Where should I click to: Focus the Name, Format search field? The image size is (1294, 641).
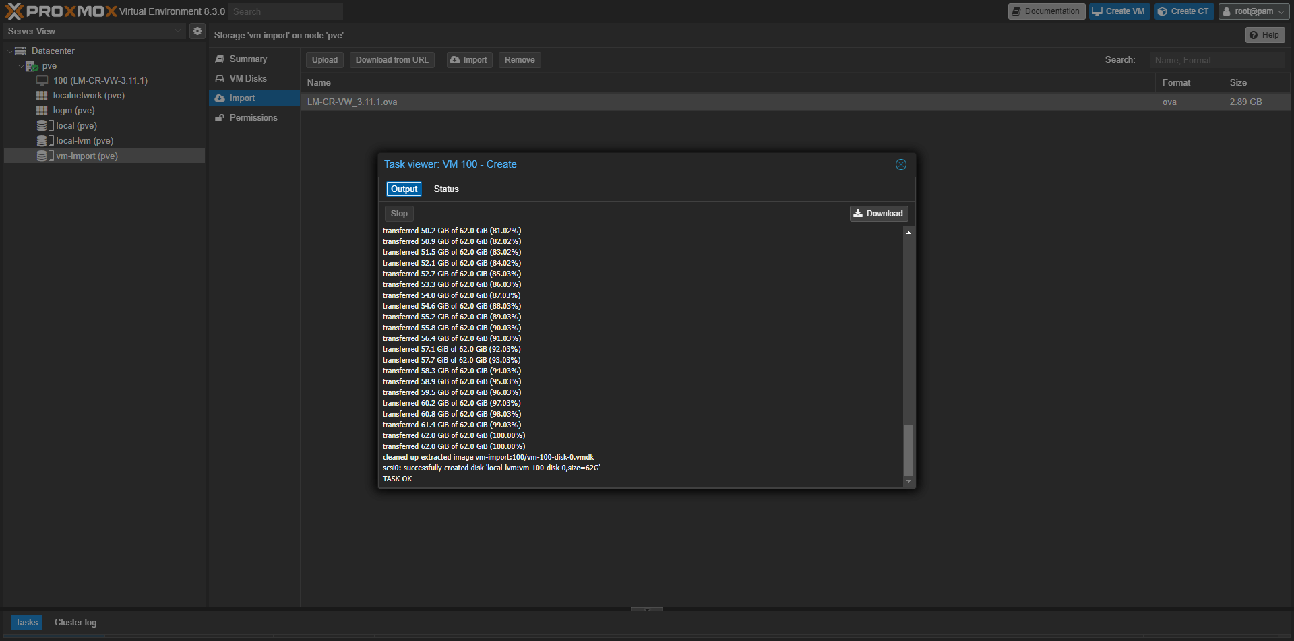pyautogui.click(x=1216, y=60)
